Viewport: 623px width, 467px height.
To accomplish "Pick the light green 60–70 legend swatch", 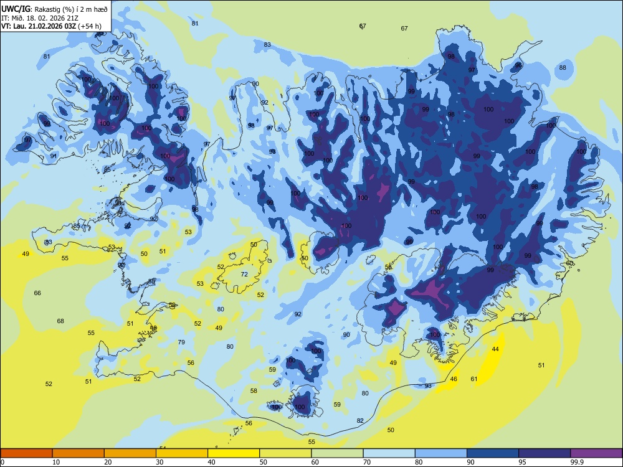I will (x=337, y=453).
